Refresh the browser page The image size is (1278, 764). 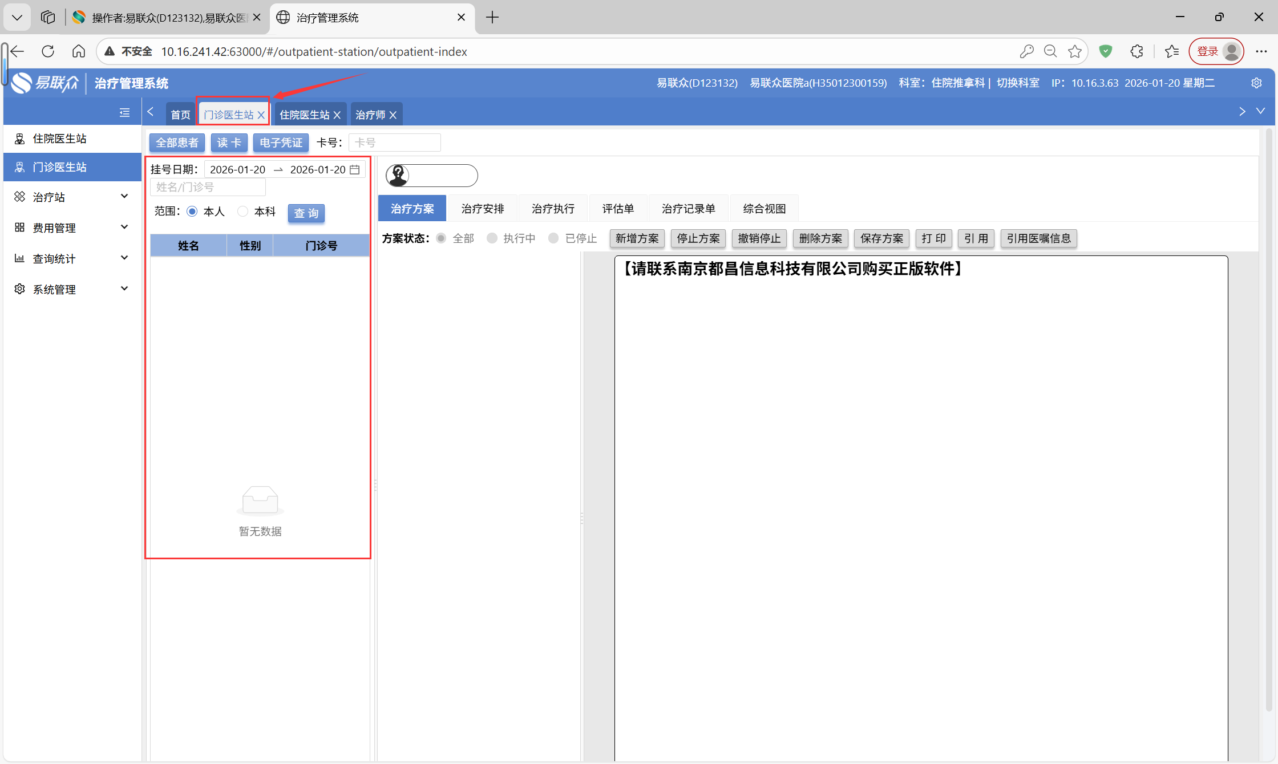coord(48,51)
